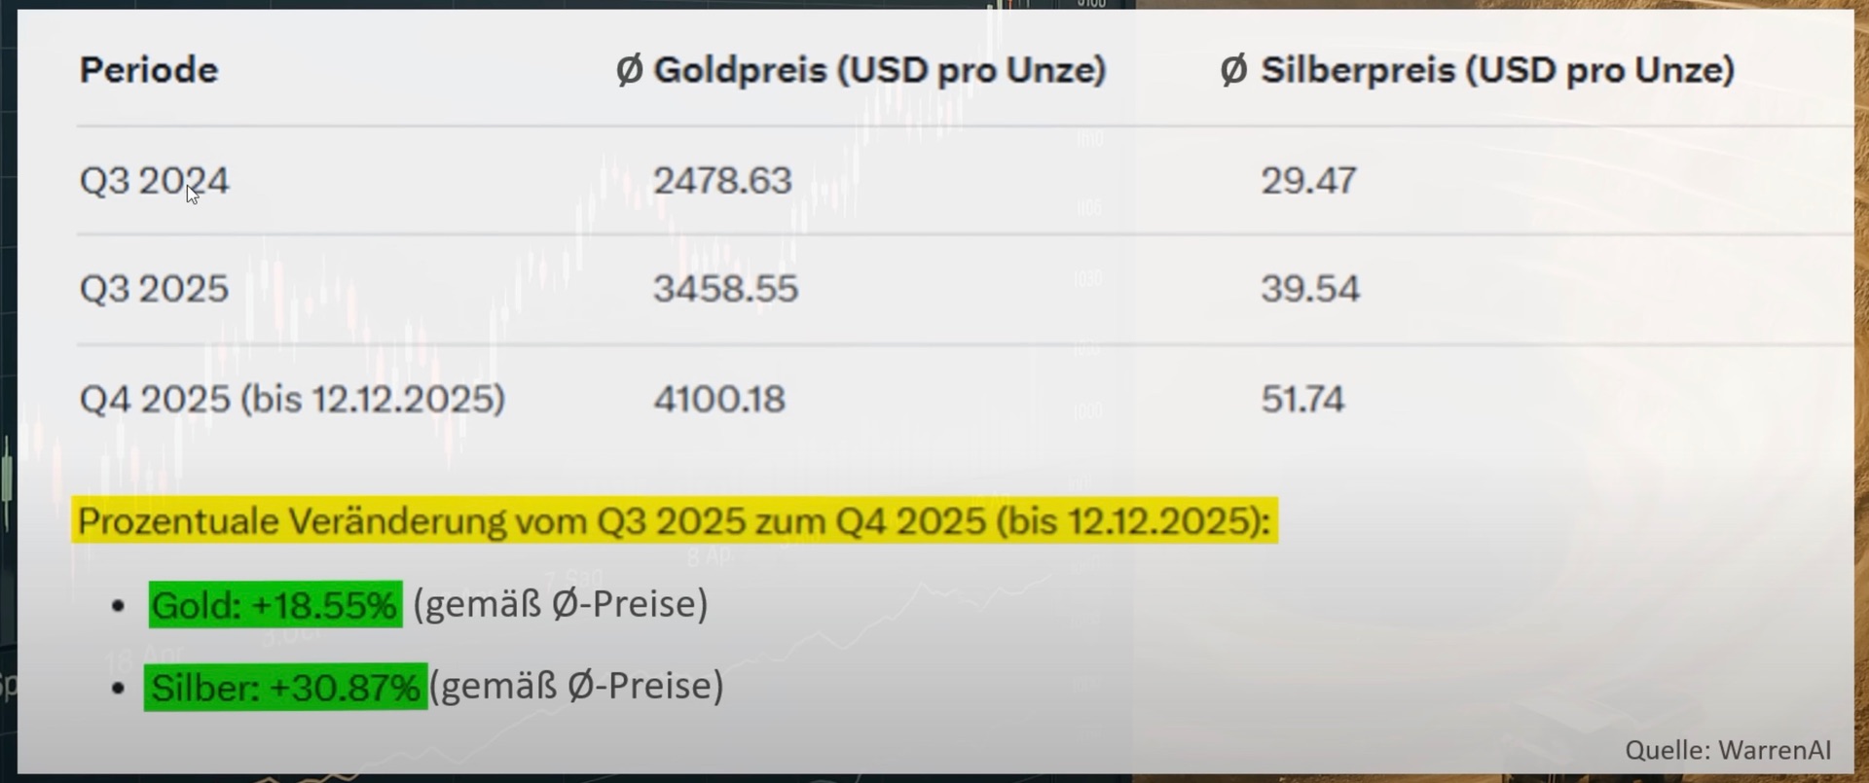Click the Q4 2025 (bis 12.12.2025) row label
Screen dimensions: 1869x783
pos(292,399)
